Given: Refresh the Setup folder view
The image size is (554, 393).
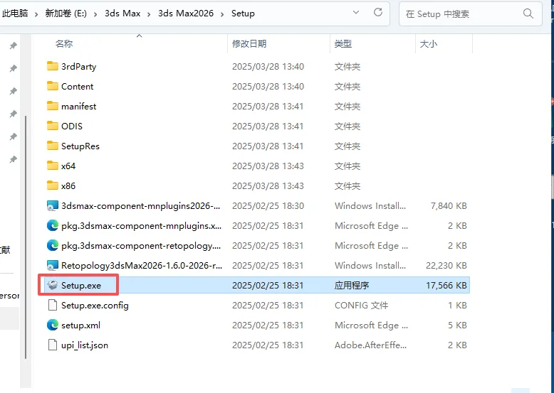Looking at the screenshot, I should [x=378, y=13].
